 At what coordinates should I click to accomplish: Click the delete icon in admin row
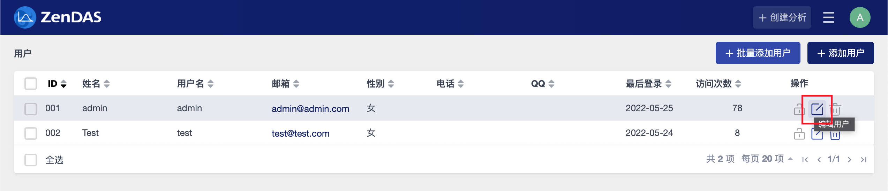(835, 109)
